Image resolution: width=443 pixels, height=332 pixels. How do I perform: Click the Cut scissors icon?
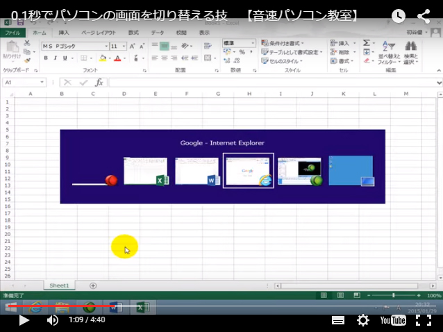[x=27, y=43]
